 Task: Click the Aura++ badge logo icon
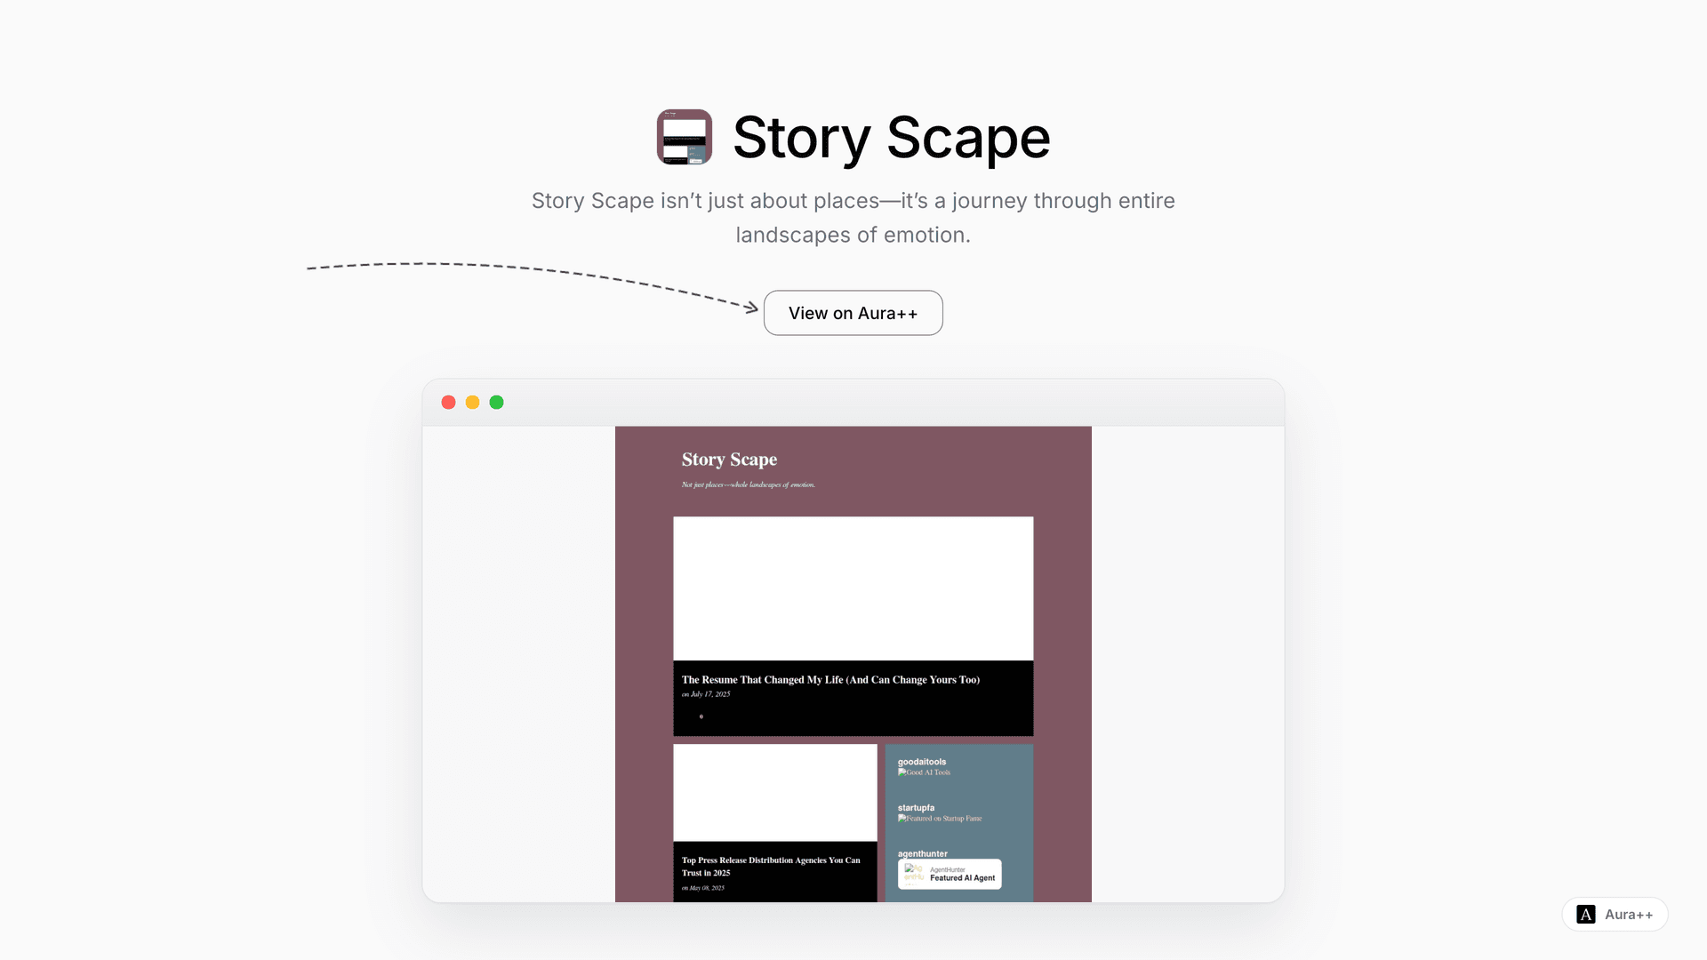[1585, 914]
